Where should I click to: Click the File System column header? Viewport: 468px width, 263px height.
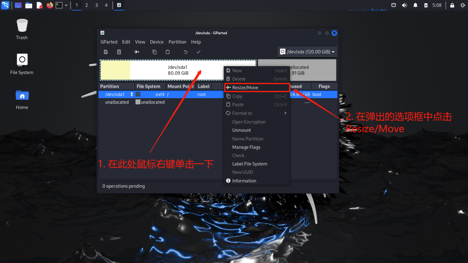click(150, 86)
